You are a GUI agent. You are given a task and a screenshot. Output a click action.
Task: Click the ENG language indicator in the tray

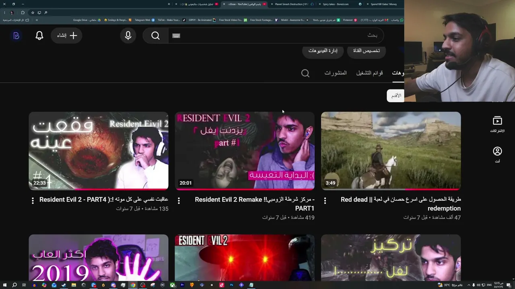click(489, 285)
